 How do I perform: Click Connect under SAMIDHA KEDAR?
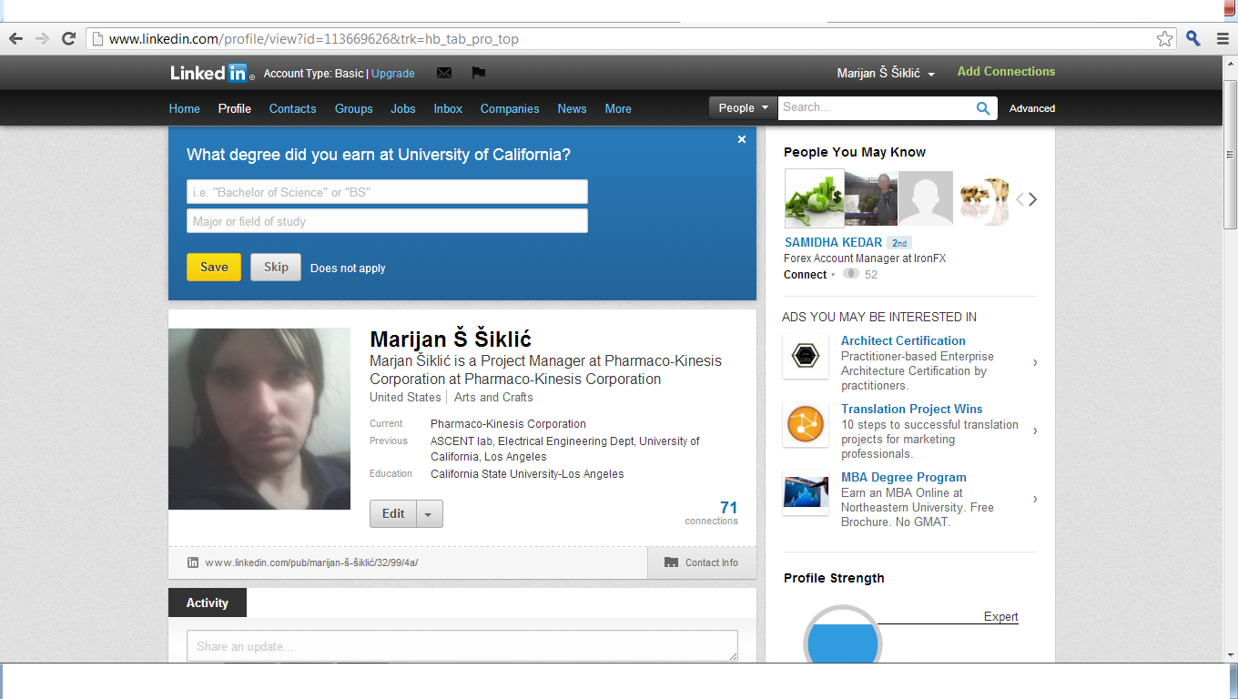[x=805, y=275]
